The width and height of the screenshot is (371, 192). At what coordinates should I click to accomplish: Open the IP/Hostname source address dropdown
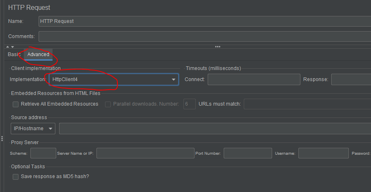pyautogui.click(x=33, y=129)
